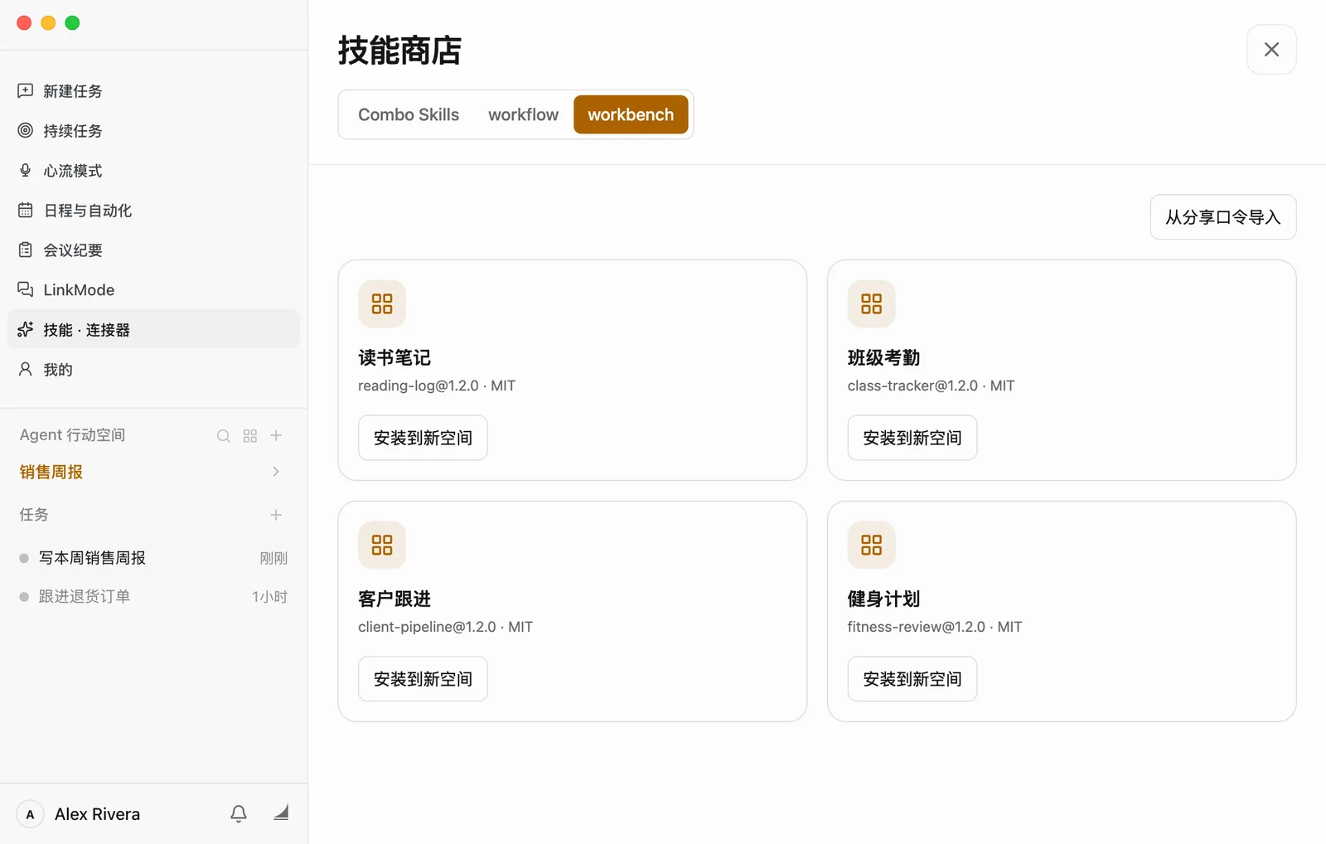1326x844 pixels.
Task: Click the 持续任务 target icon
Action: click(x=26, y=130)
